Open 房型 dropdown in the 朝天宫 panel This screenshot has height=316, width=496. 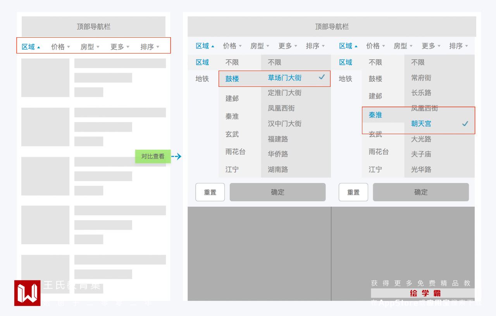(x=403, y=46)
